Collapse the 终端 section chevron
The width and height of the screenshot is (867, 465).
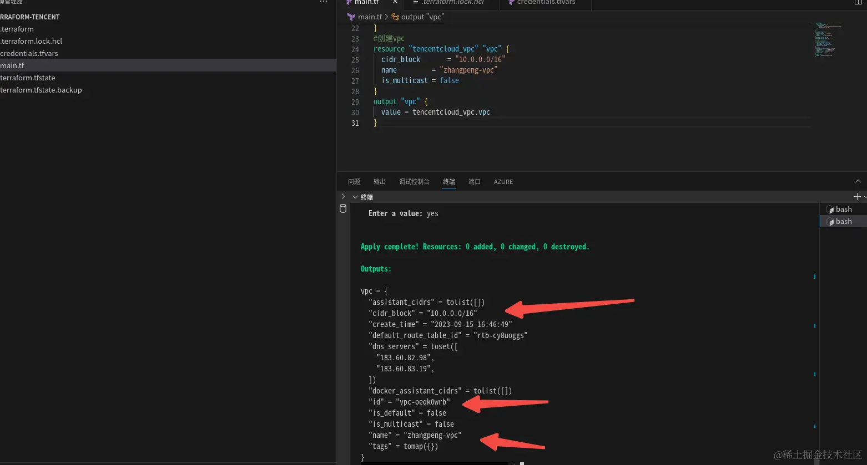point(355,197)
